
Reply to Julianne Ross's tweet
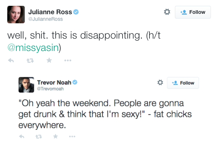pyautogui.click(x=11, y=60)
